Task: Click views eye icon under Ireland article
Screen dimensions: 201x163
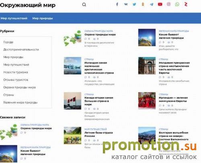Action: pos(169,105)
